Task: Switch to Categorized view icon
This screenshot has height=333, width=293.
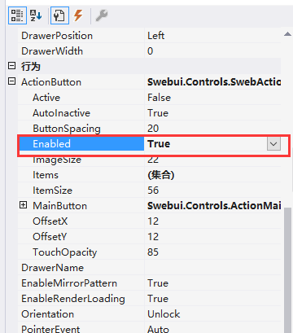Action: (x=17, y=15)
